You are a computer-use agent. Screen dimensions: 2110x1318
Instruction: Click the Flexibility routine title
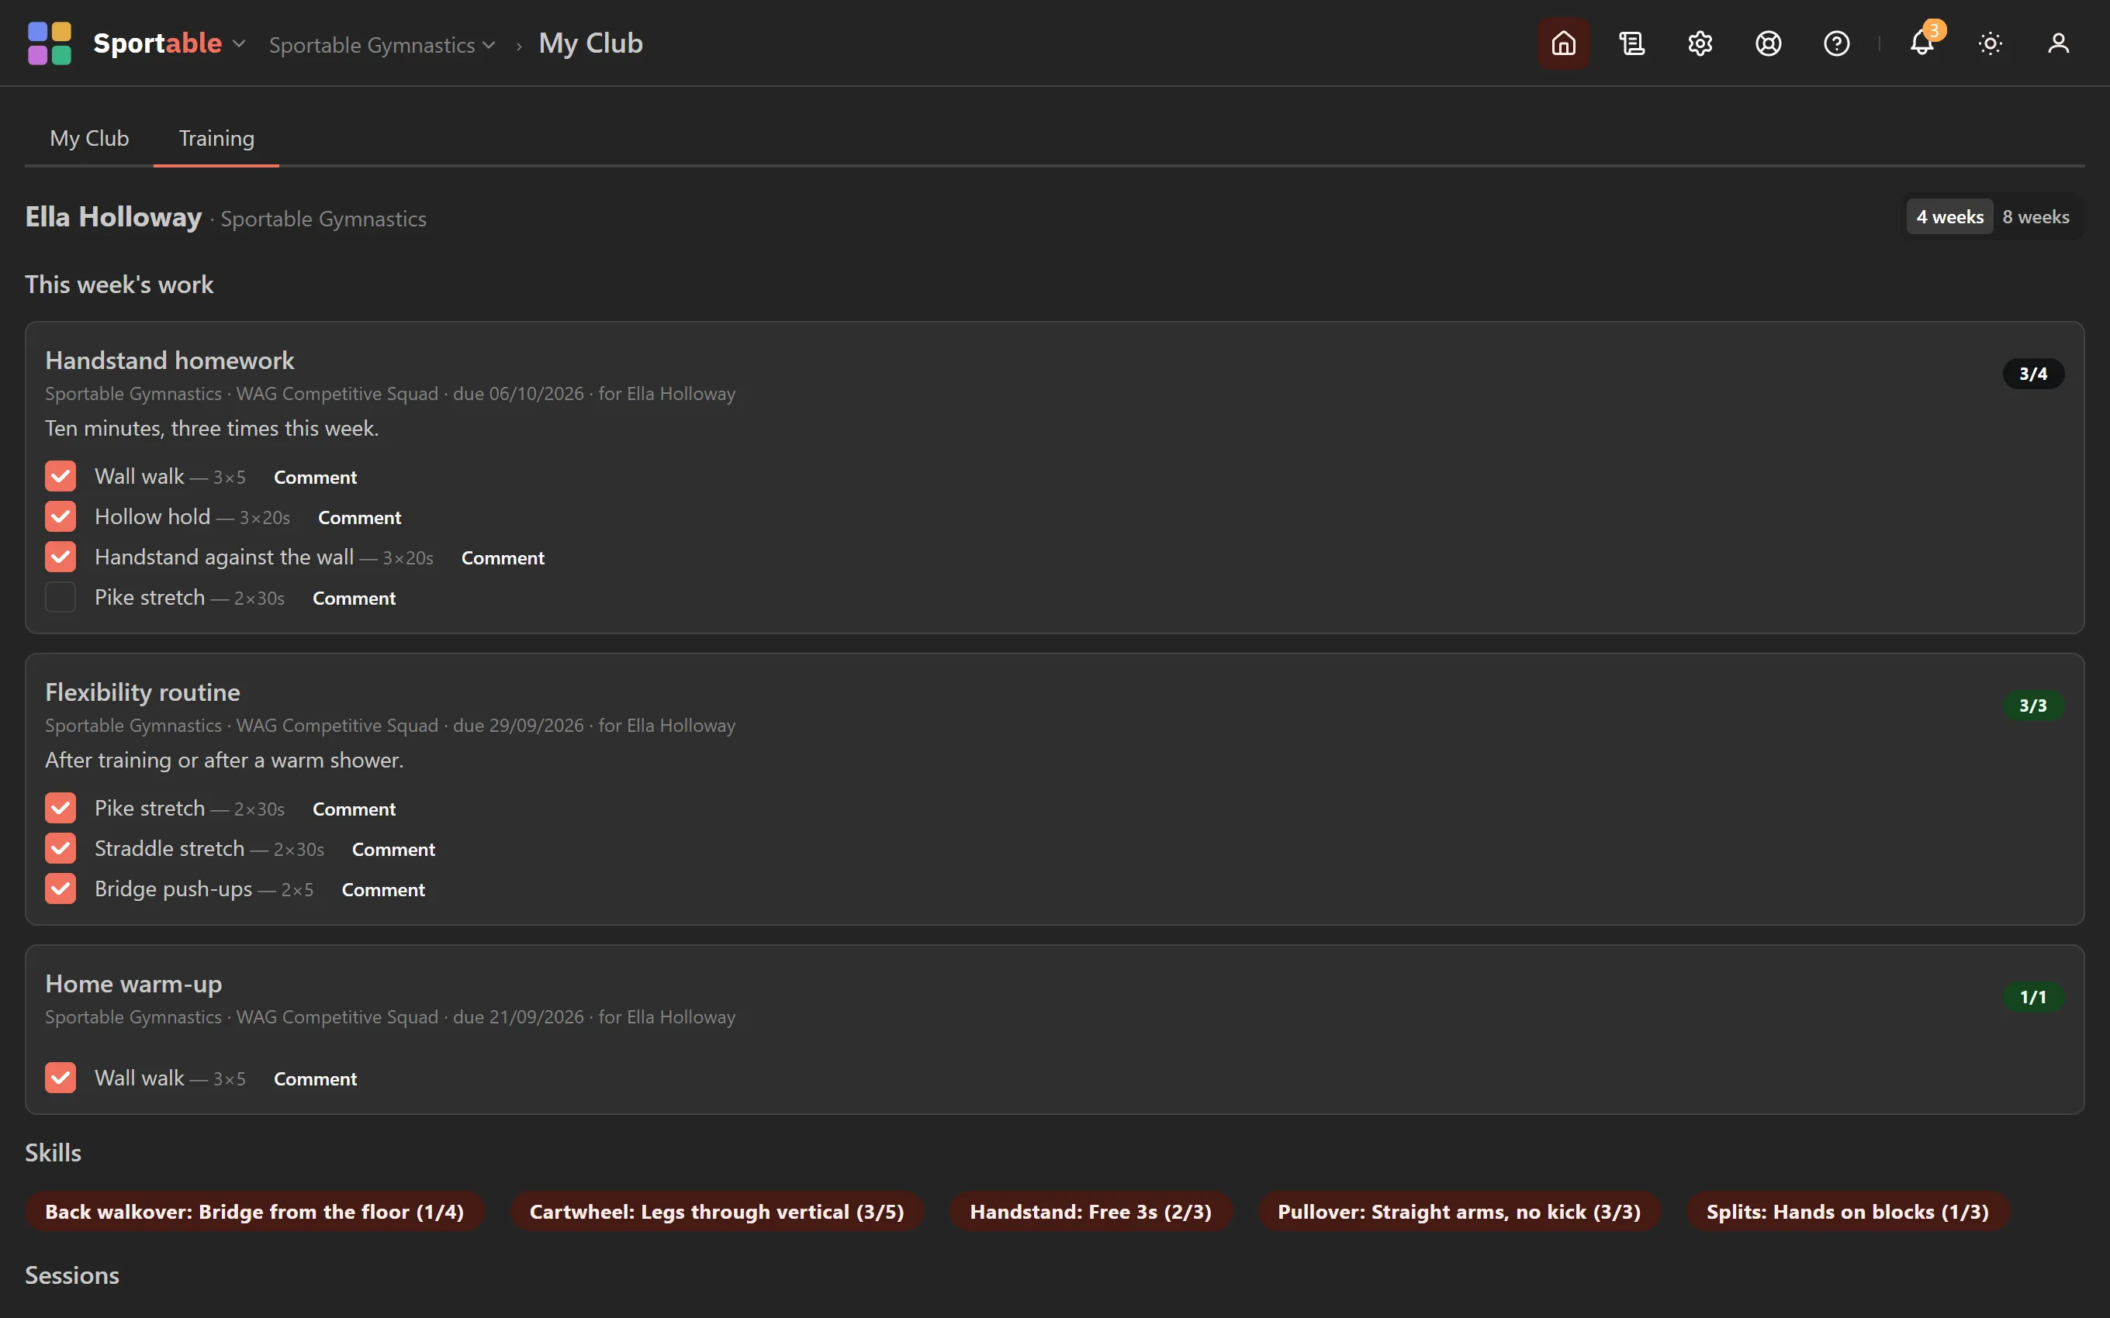(143, 692)
